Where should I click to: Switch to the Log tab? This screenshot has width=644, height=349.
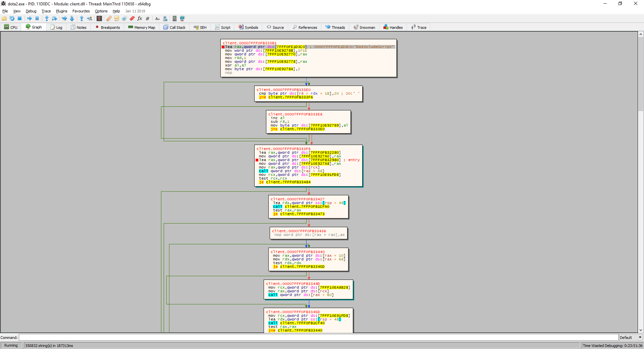click(x=56, y=27)
